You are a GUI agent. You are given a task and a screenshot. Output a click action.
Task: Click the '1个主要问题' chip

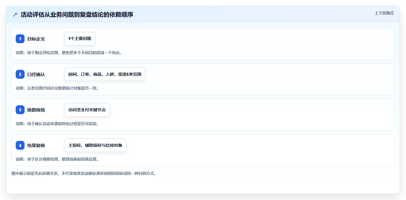click(80, 39)
